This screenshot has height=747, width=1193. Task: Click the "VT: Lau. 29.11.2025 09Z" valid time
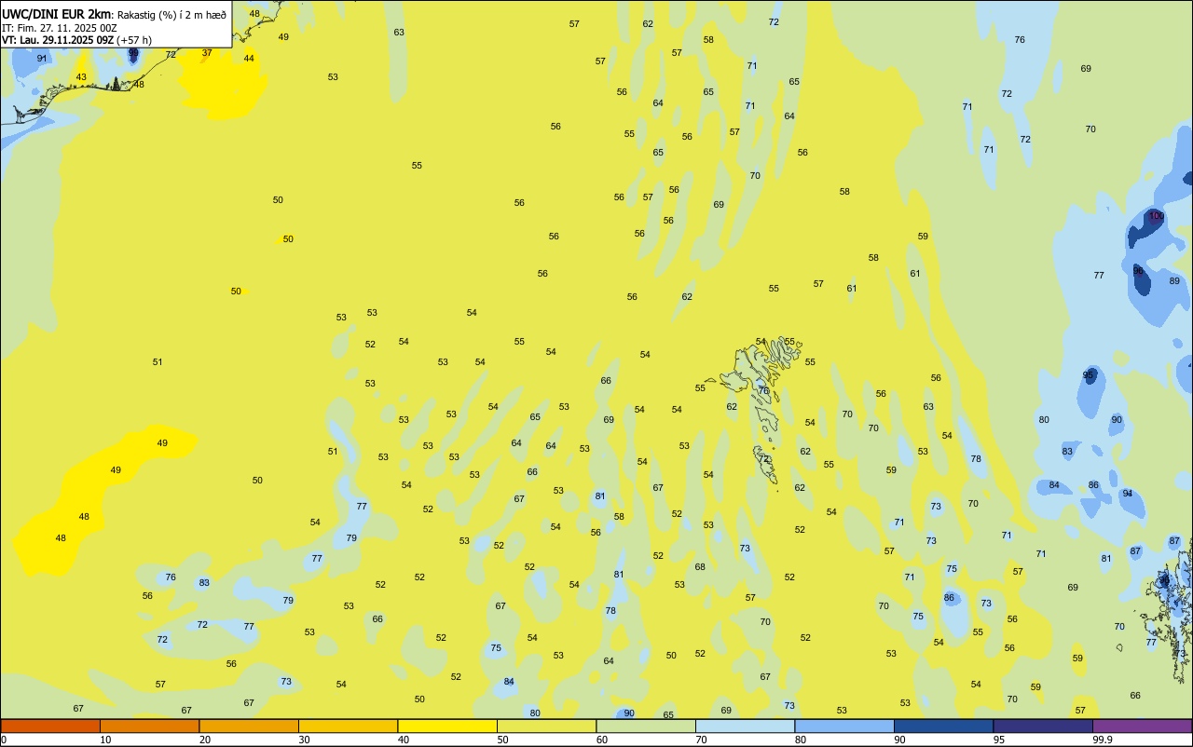58,40
